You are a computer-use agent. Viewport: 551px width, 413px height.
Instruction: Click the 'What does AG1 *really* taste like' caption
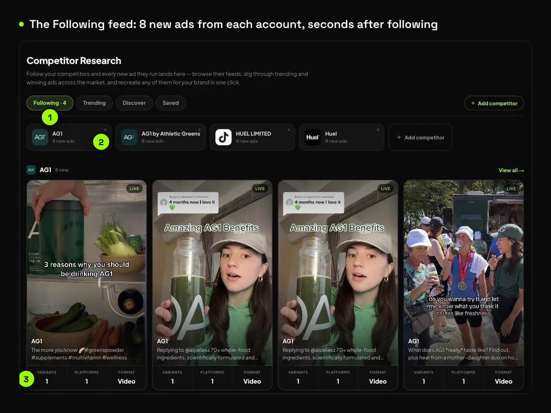click(x=463, y=354)
